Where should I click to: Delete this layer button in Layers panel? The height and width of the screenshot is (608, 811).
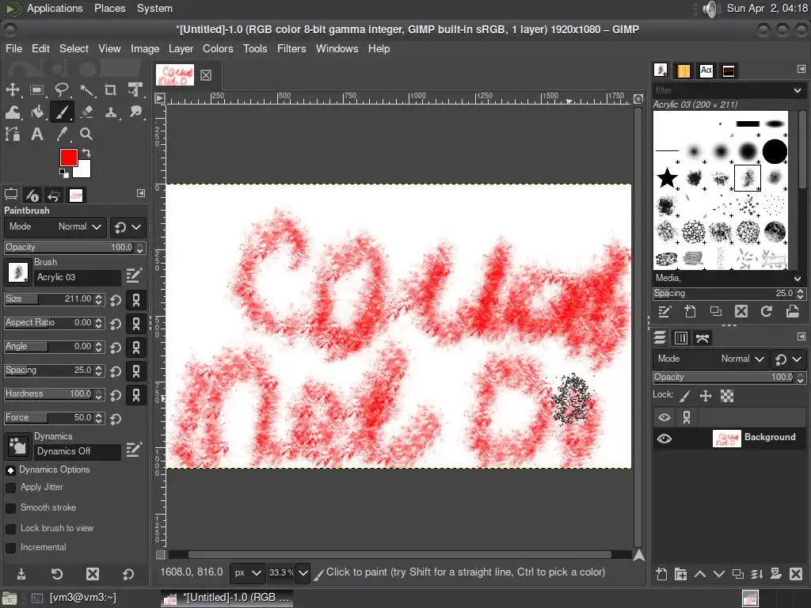pos(796,574)
